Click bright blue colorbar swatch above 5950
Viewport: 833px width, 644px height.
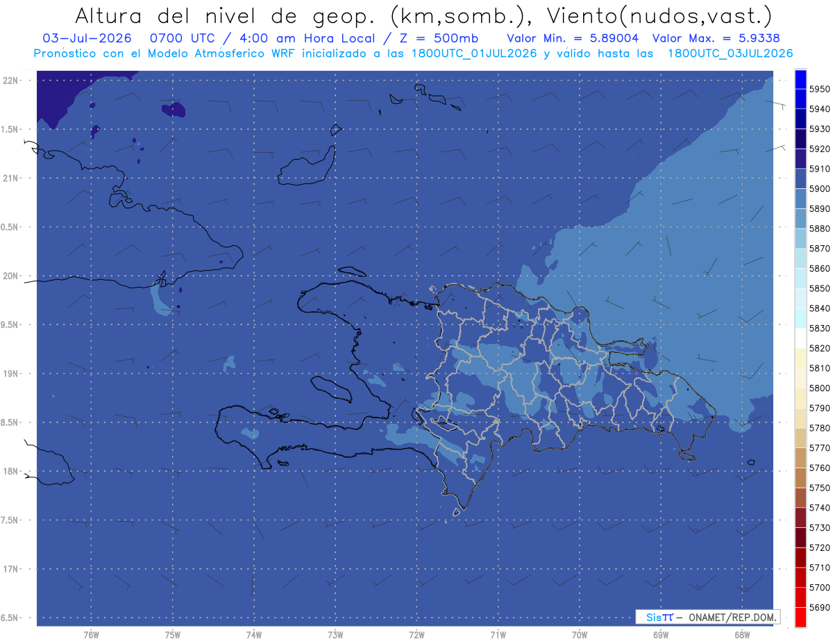[800, 79]
